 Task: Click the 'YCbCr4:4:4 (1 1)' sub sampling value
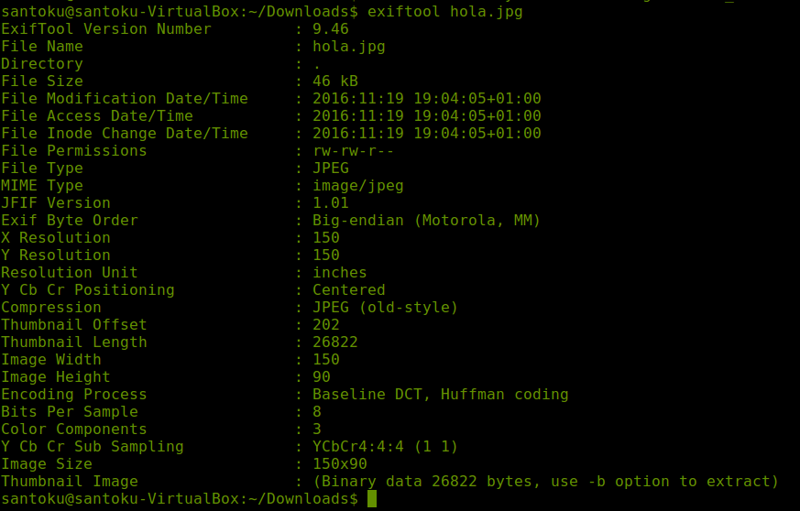click(385, 446)
